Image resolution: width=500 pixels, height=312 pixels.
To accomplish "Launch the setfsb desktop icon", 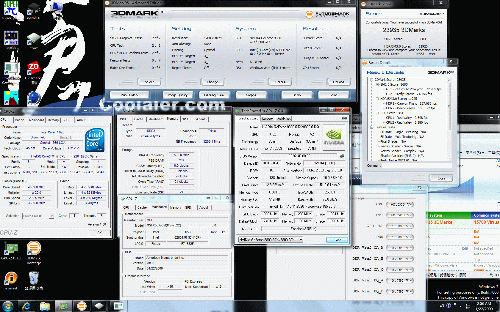I will coord(11,40).
